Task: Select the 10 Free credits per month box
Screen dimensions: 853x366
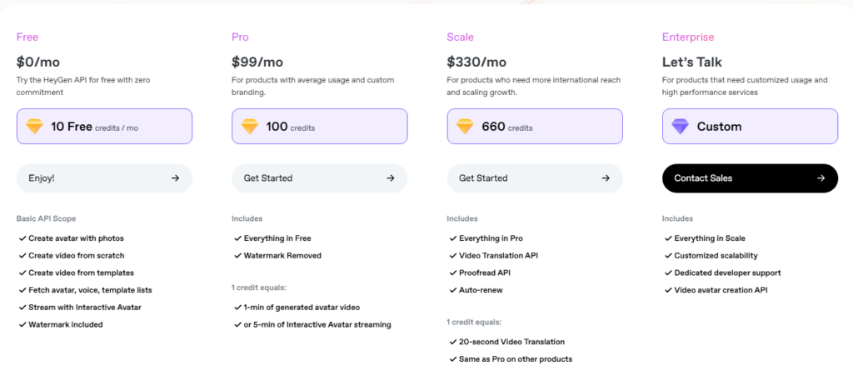Action: (x=104, y=127)
